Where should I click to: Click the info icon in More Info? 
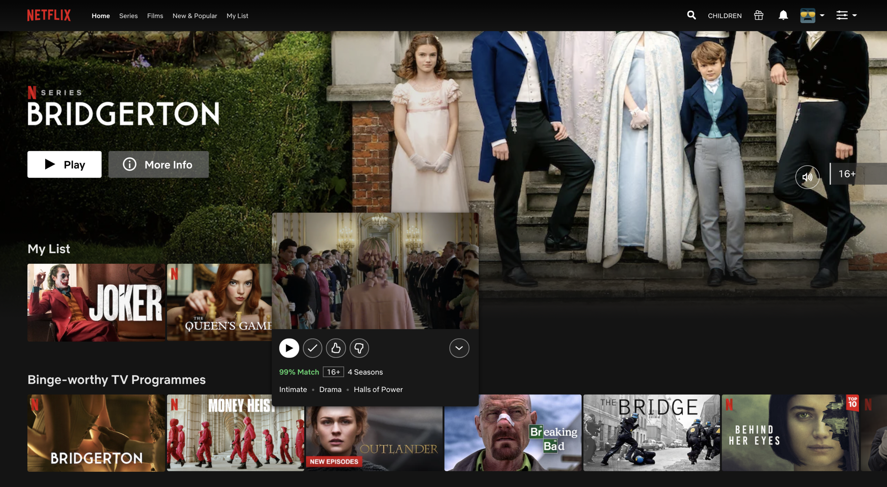point(130,164)
